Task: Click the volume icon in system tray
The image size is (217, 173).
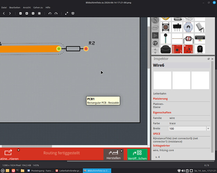Action: click(x=183, y=171)
